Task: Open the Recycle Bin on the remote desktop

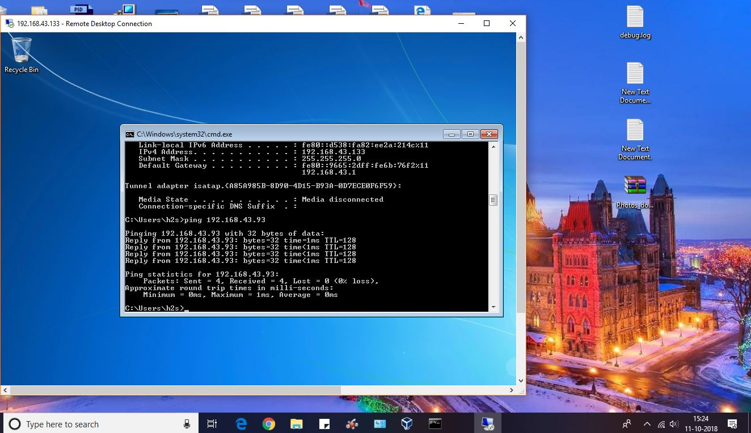Action: point(22,55)
